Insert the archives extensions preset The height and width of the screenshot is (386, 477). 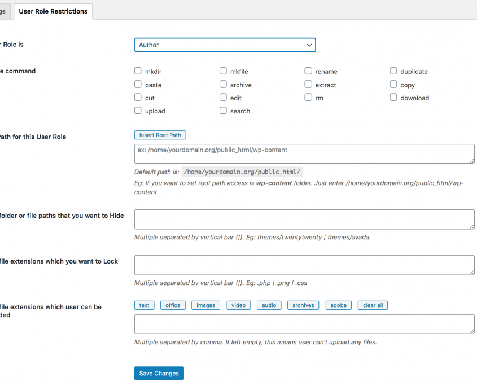(x=303, y=305)
